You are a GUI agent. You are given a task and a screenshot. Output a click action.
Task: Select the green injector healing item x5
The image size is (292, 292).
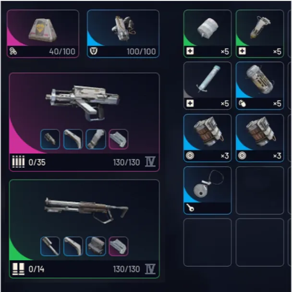(x=260, y=34)
